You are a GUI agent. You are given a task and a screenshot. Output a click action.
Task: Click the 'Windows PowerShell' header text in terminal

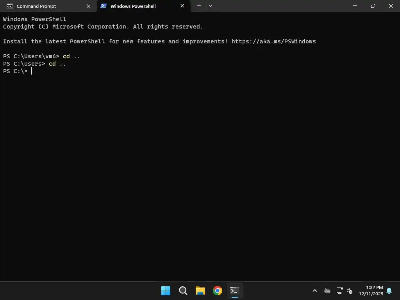click(x=34, y=19)
